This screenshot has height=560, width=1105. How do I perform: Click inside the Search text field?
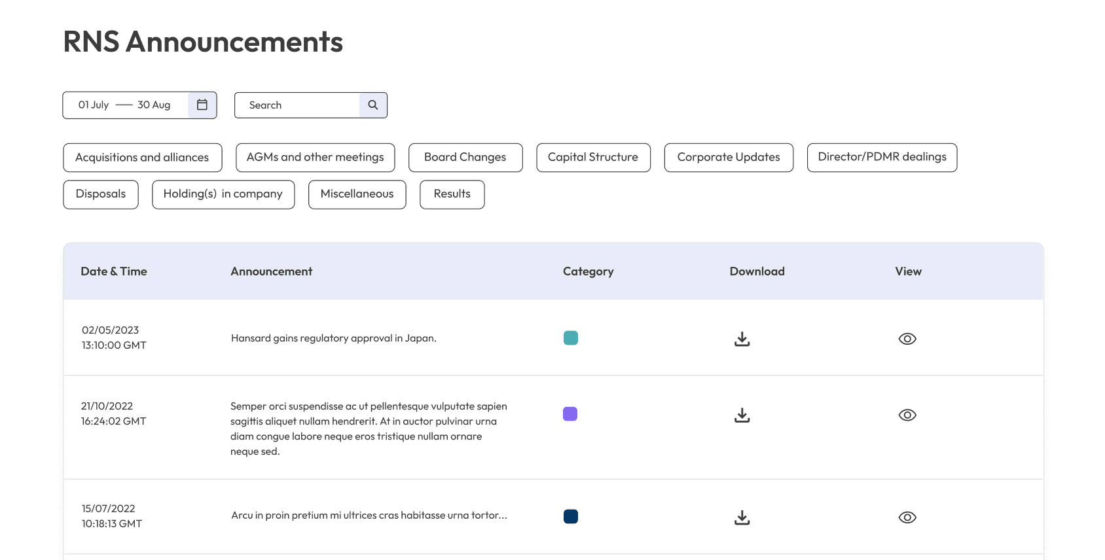(x=298, y=105)
